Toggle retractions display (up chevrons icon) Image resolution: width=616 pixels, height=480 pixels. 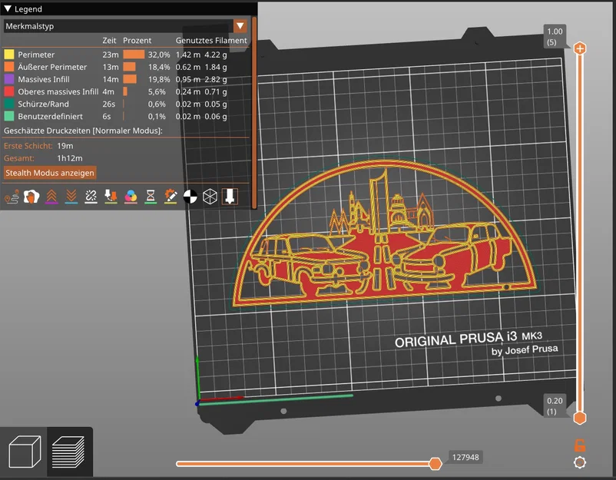click(x=51, y=197)
